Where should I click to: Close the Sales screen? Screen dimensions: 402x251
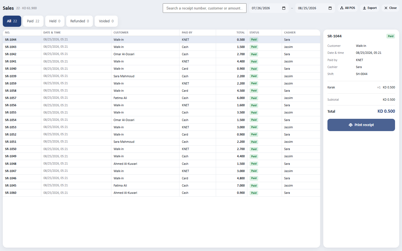[391, 8]
